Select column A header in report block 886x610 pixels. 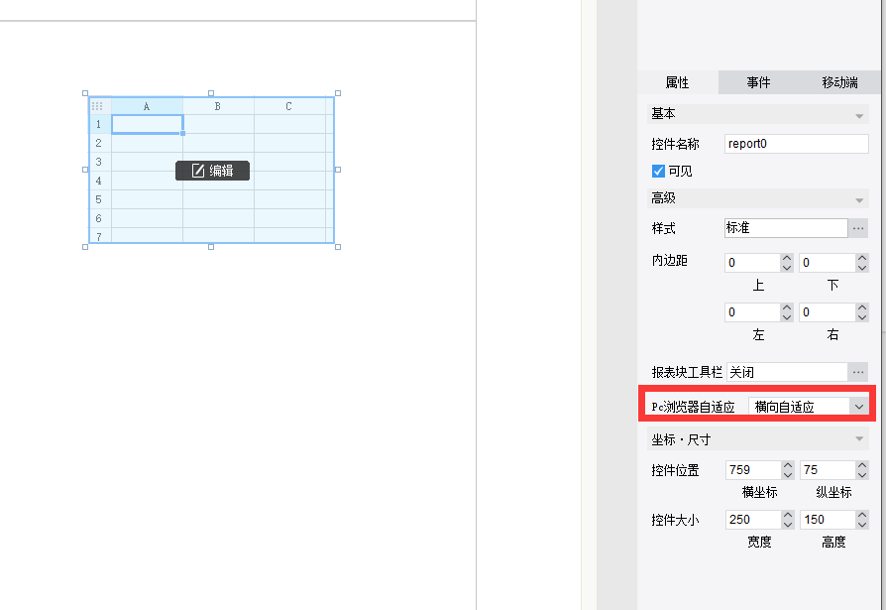point(147,106)
